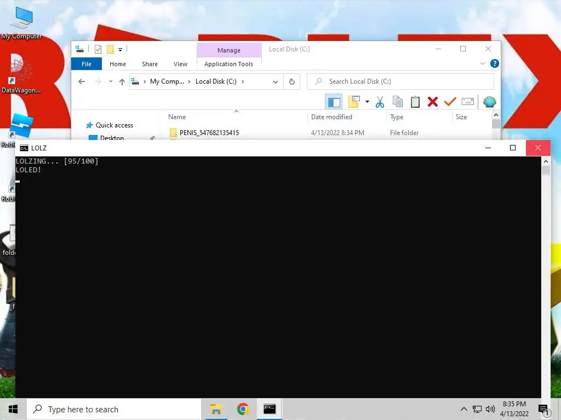Click the forward navigation arrow
The width and height of the screenshot is (561, 420).
98,82
